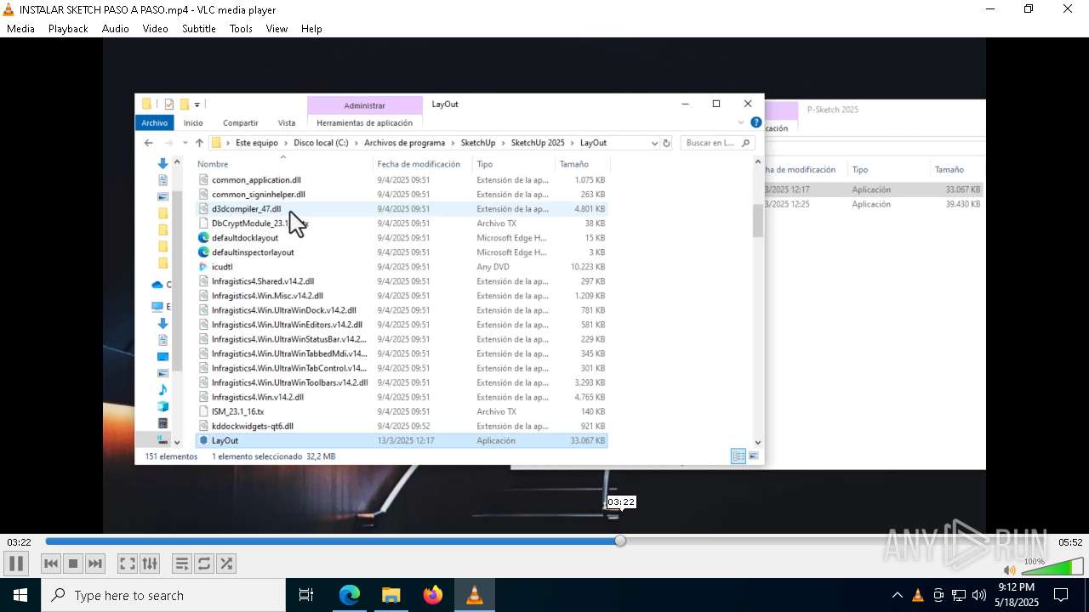The width and height of the screenshot is (1089, 612).
Task: Open network status tray icon
Action: pos(959,595)
